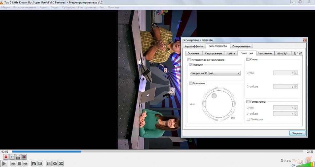Toggle the loop repeat icon
Viewport: 315px width, 167px height.
(55, 164)
